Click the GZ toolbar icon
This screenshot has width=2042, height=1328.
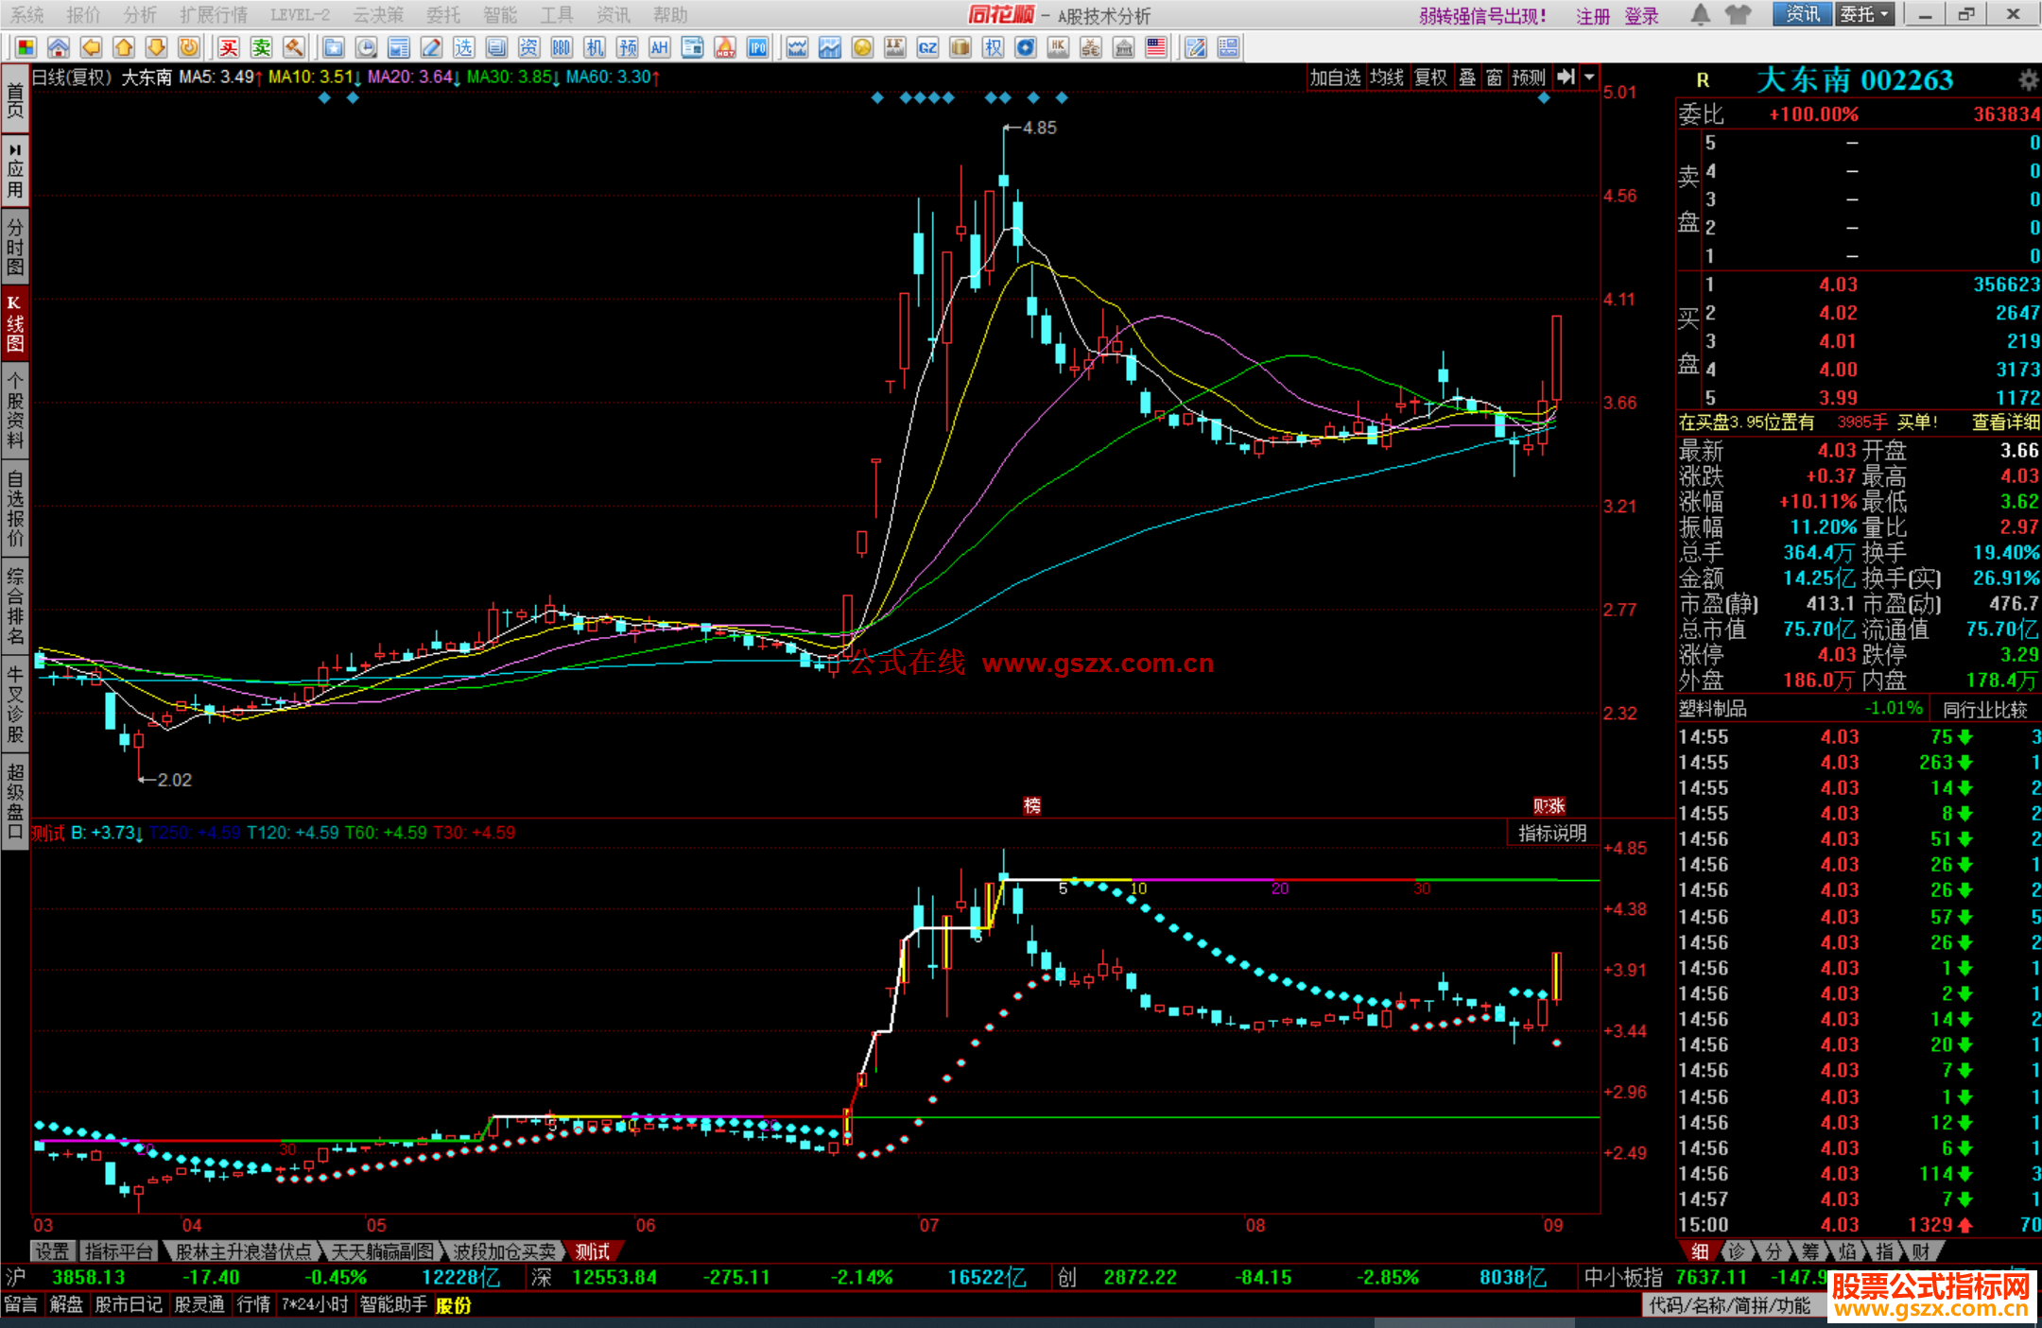coord(927,47)
